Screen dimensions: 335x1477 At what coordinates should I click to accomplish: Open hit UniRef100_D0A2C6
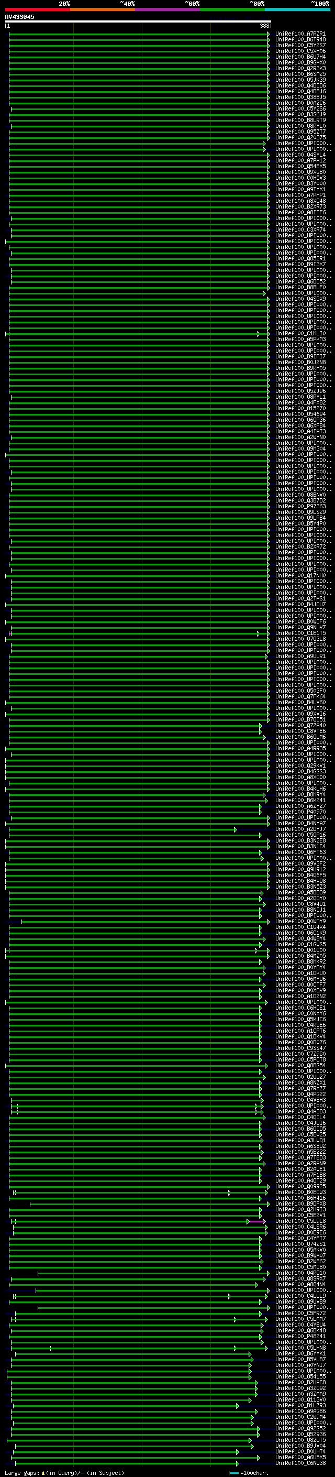(x=300, y=103)
